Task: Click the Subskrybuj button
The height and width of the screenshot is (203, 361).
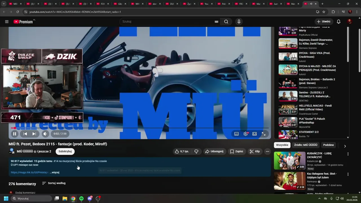Action: (65, 151)
